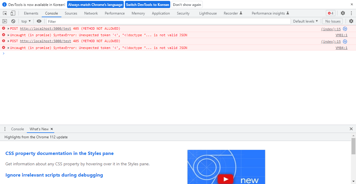Expand the second Uncaught SyntaxError message
This screenshot has width=356, height=184.
[x=8, y=48]
